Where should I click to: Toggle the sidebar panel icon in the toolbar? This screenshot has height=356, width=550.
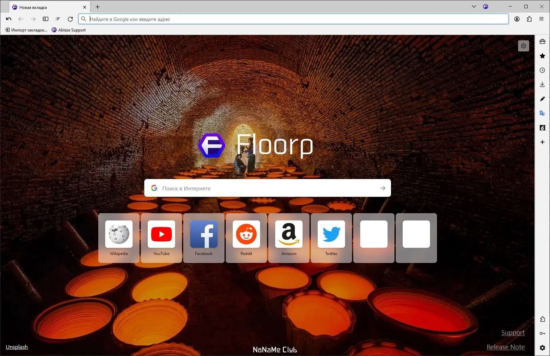click(46, 19)
